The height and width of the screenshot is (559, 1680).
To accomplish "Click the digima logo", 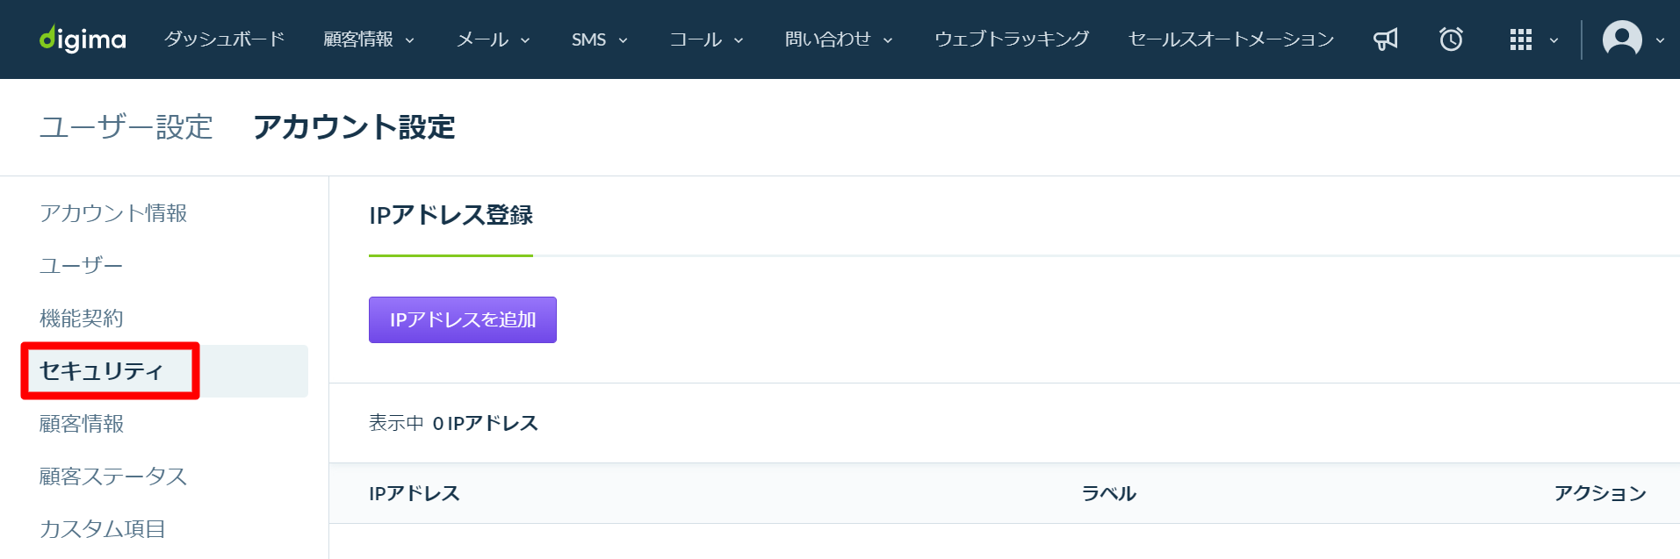I will point(83,39).
